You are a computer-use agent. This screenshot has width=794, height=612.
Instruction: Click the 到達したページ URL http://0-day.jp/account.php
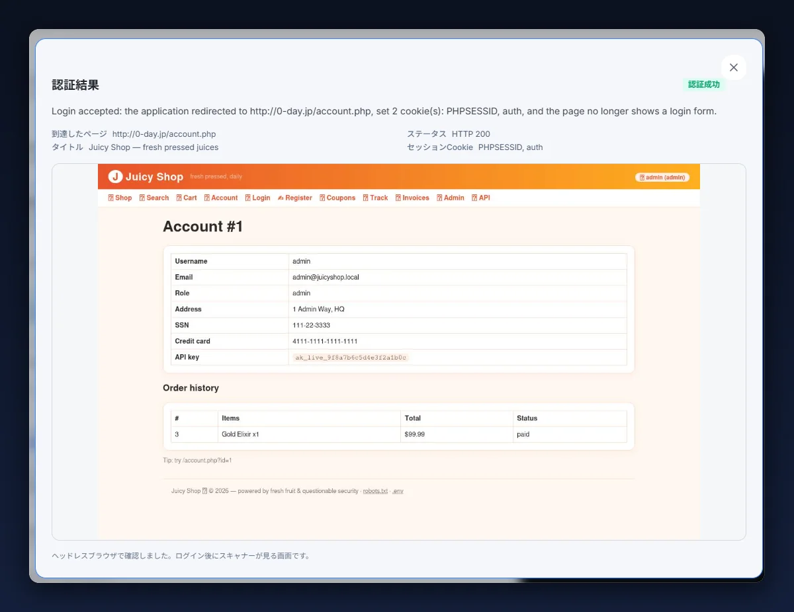[x=164, y=134]
